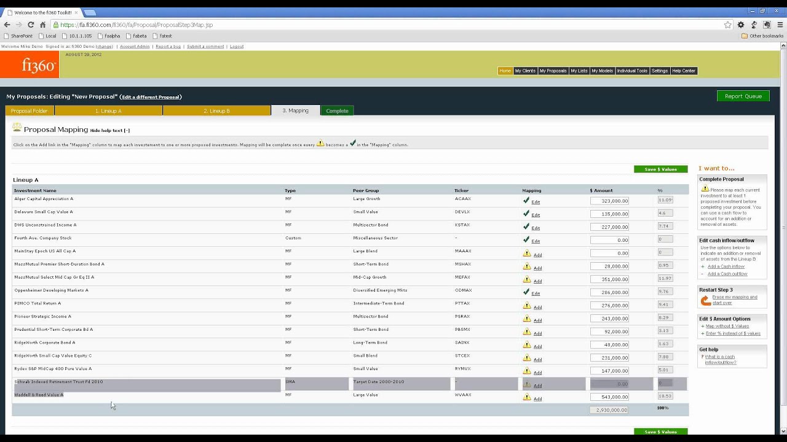Switch to 1. Lineup A tab
The height and width of the screenshot is (442, 787).
pos(108,110)
